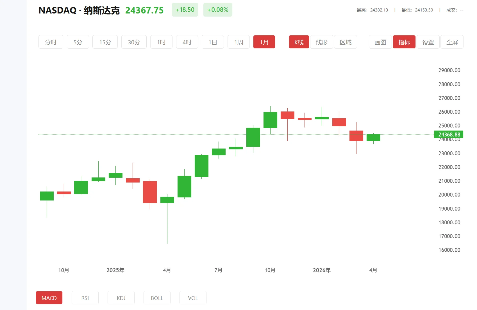Select the 1时 hourly interval
The width and height of the screenshot is (477, 310).
pyautogui.click(x=161, y=42)
